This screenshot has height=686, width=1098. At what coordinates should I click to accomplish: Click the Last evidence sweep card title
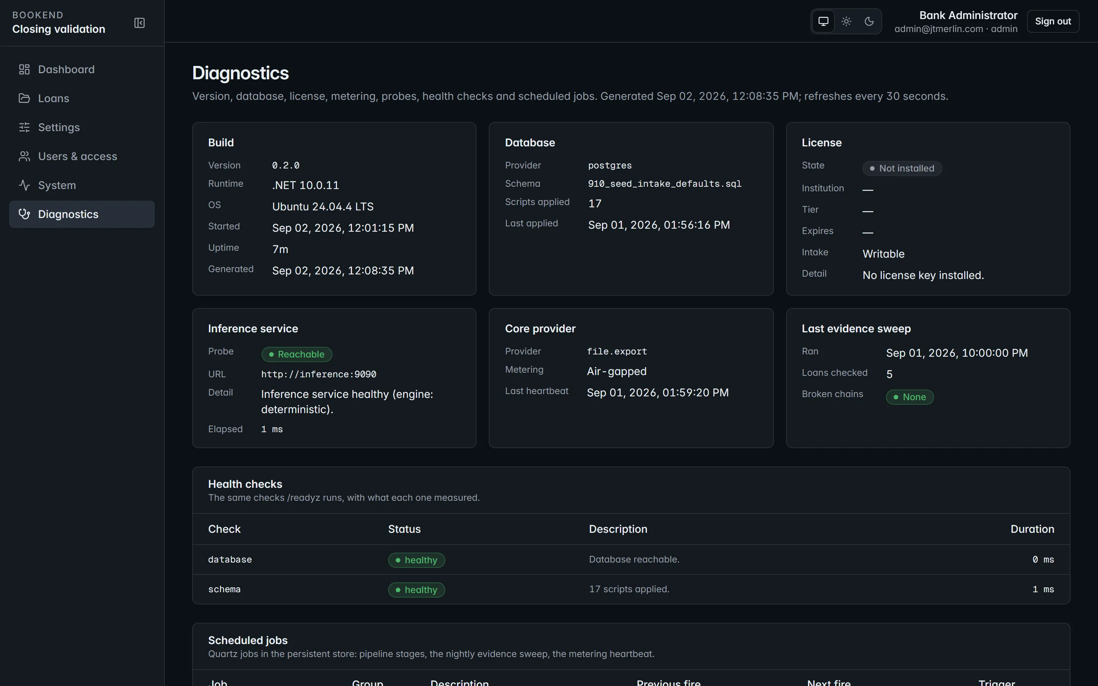[856, 329]
